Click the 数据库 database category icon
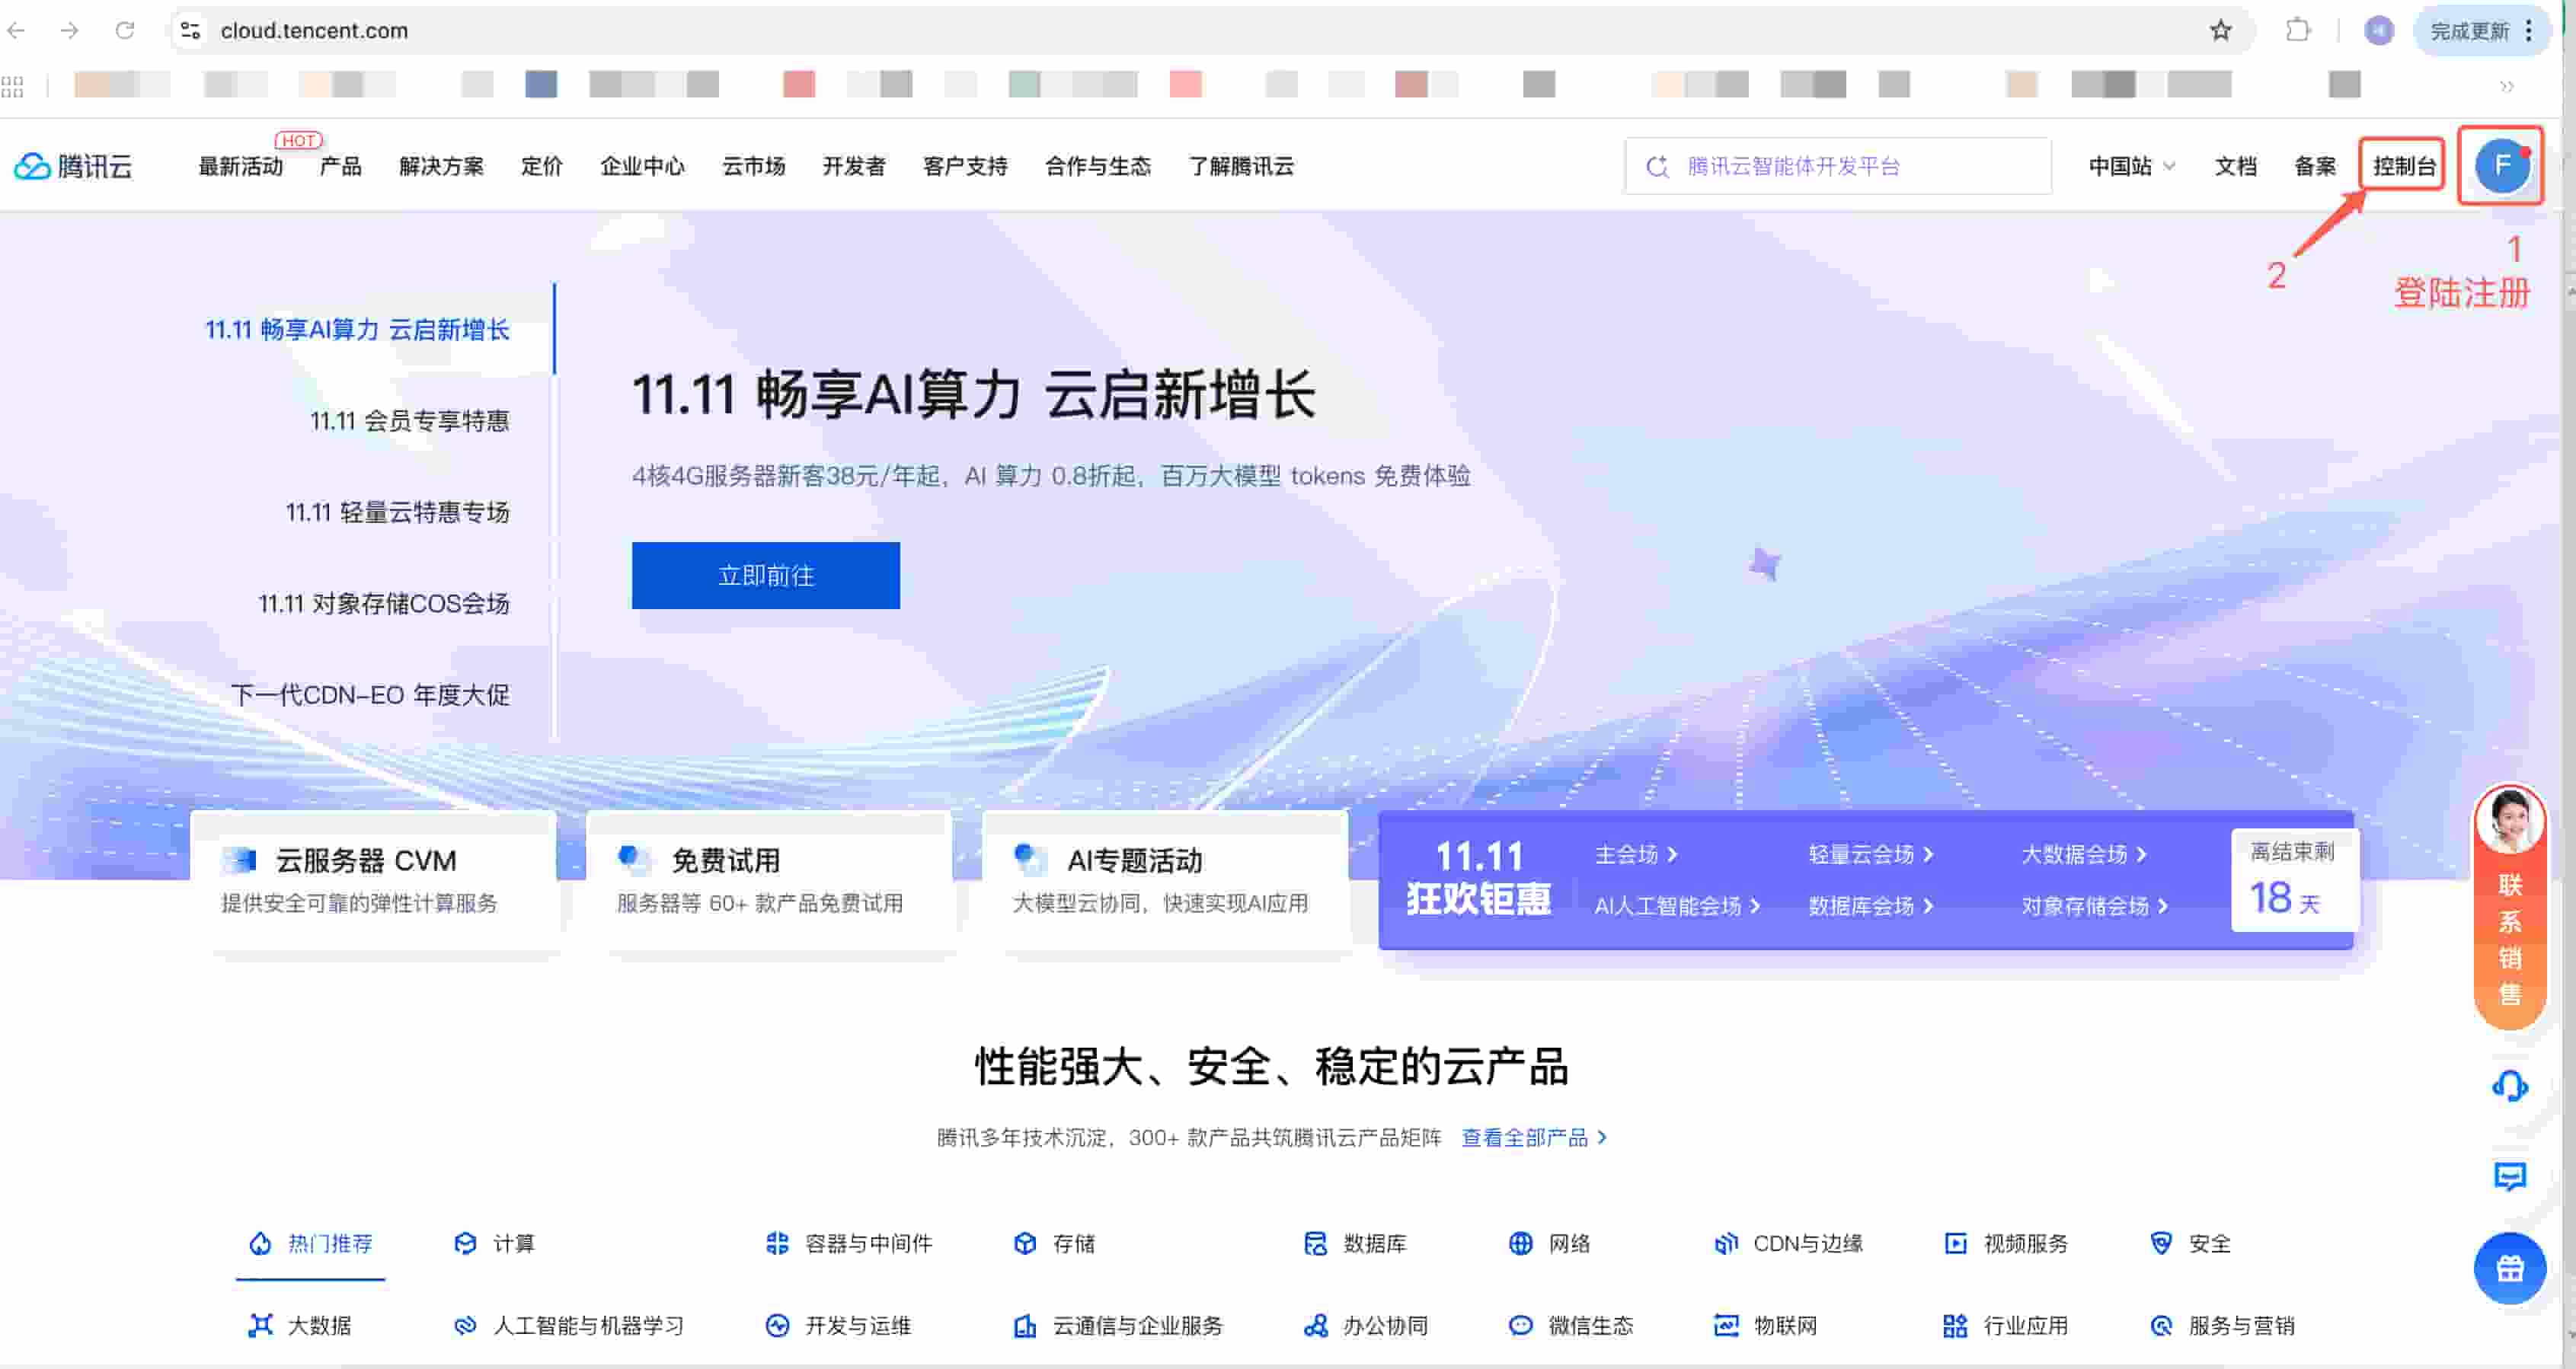 tap(1317, 1243)
